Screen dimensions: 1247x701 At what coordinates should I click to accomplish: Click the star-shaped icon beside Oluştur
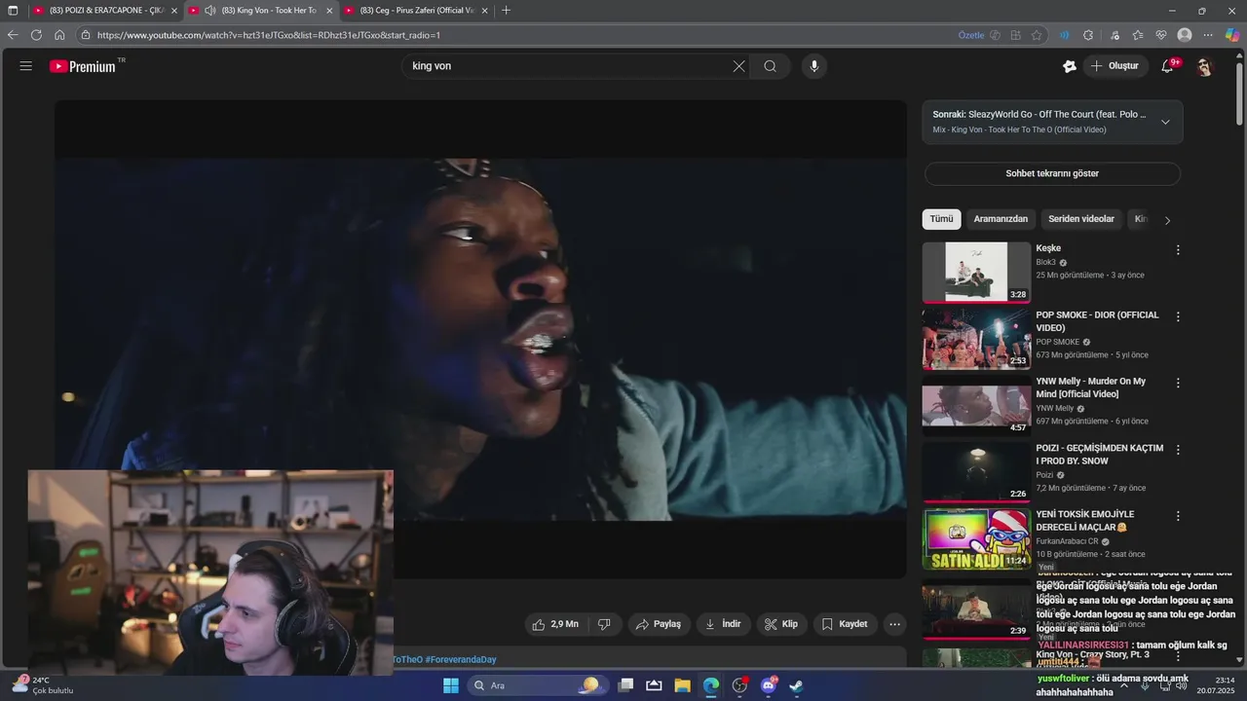1070,66
